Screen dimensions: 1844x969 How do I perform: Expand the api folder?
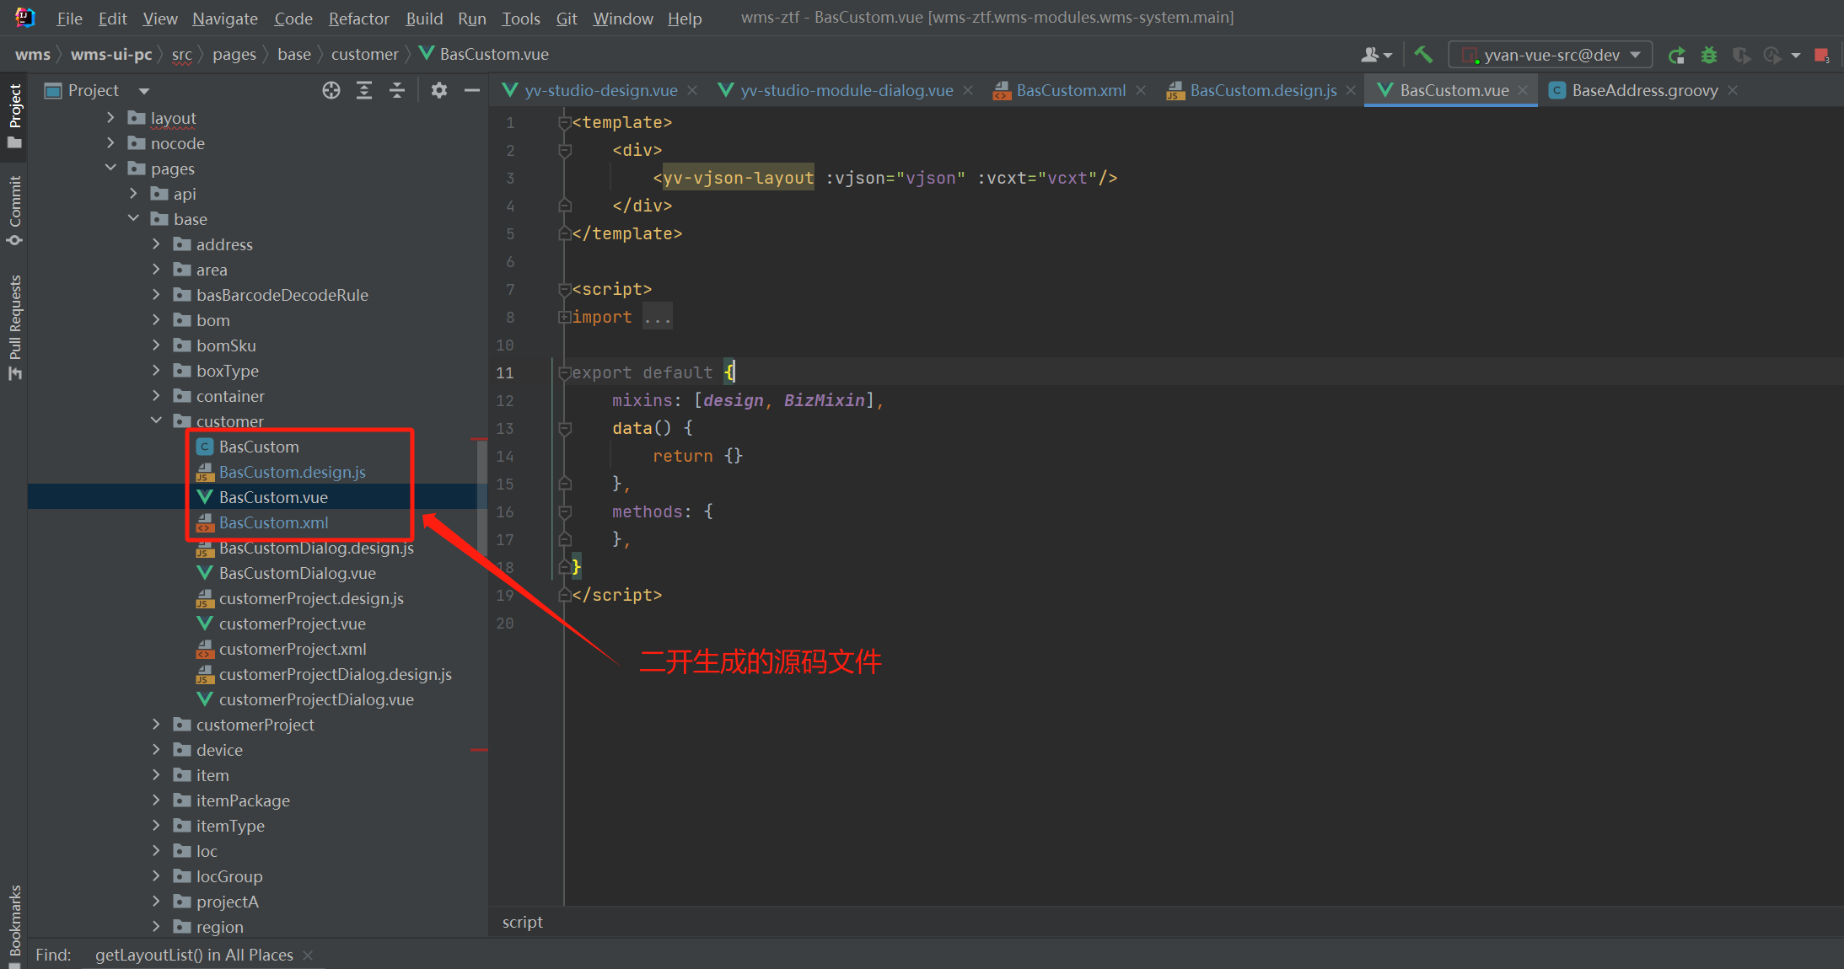click(133, 194)
